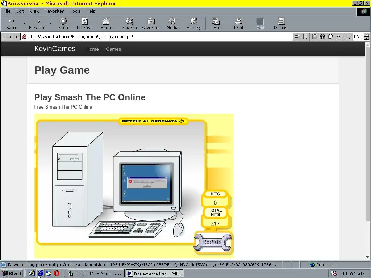Open the Back history dropdown arrow
Screen dimensions: 371x278
point(24,24)
